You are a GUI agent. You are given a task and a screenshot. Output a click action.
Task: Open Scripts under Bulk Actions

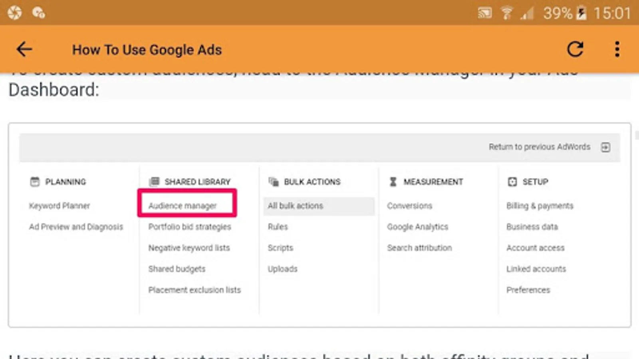[280, 248]
